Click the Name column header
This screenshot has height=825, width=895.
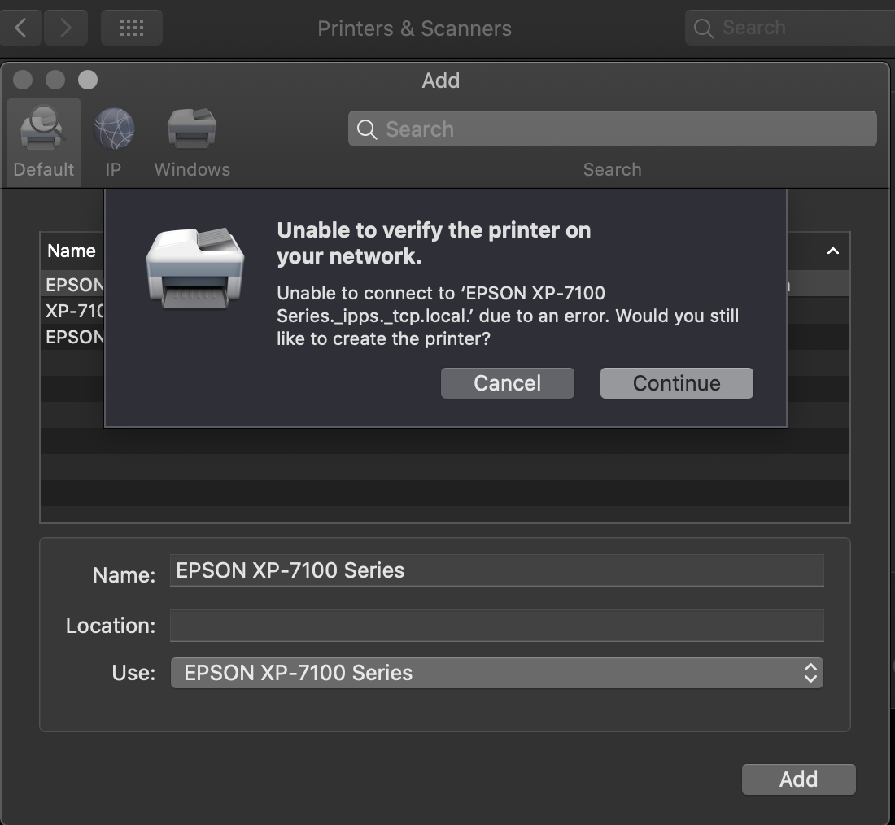point(72,251)
